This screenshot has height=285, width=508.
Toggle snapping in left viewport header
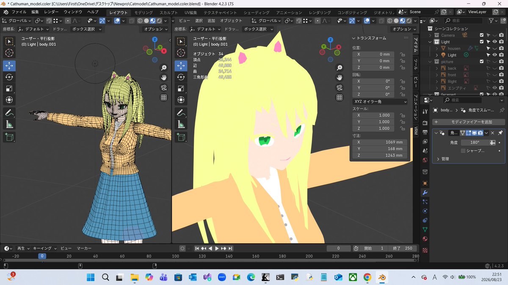tap(48, 20)
